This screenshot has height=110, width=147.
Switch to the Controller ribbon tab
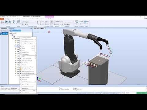[x=31, y=19]
